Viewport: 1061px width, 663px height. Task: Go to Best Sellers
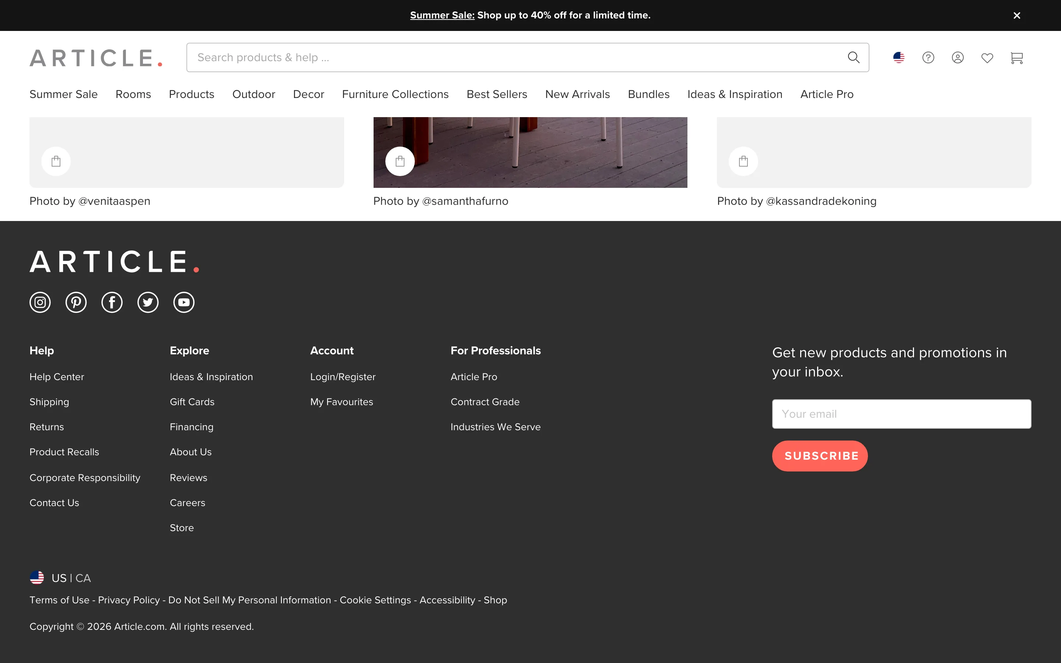point(497,94)
